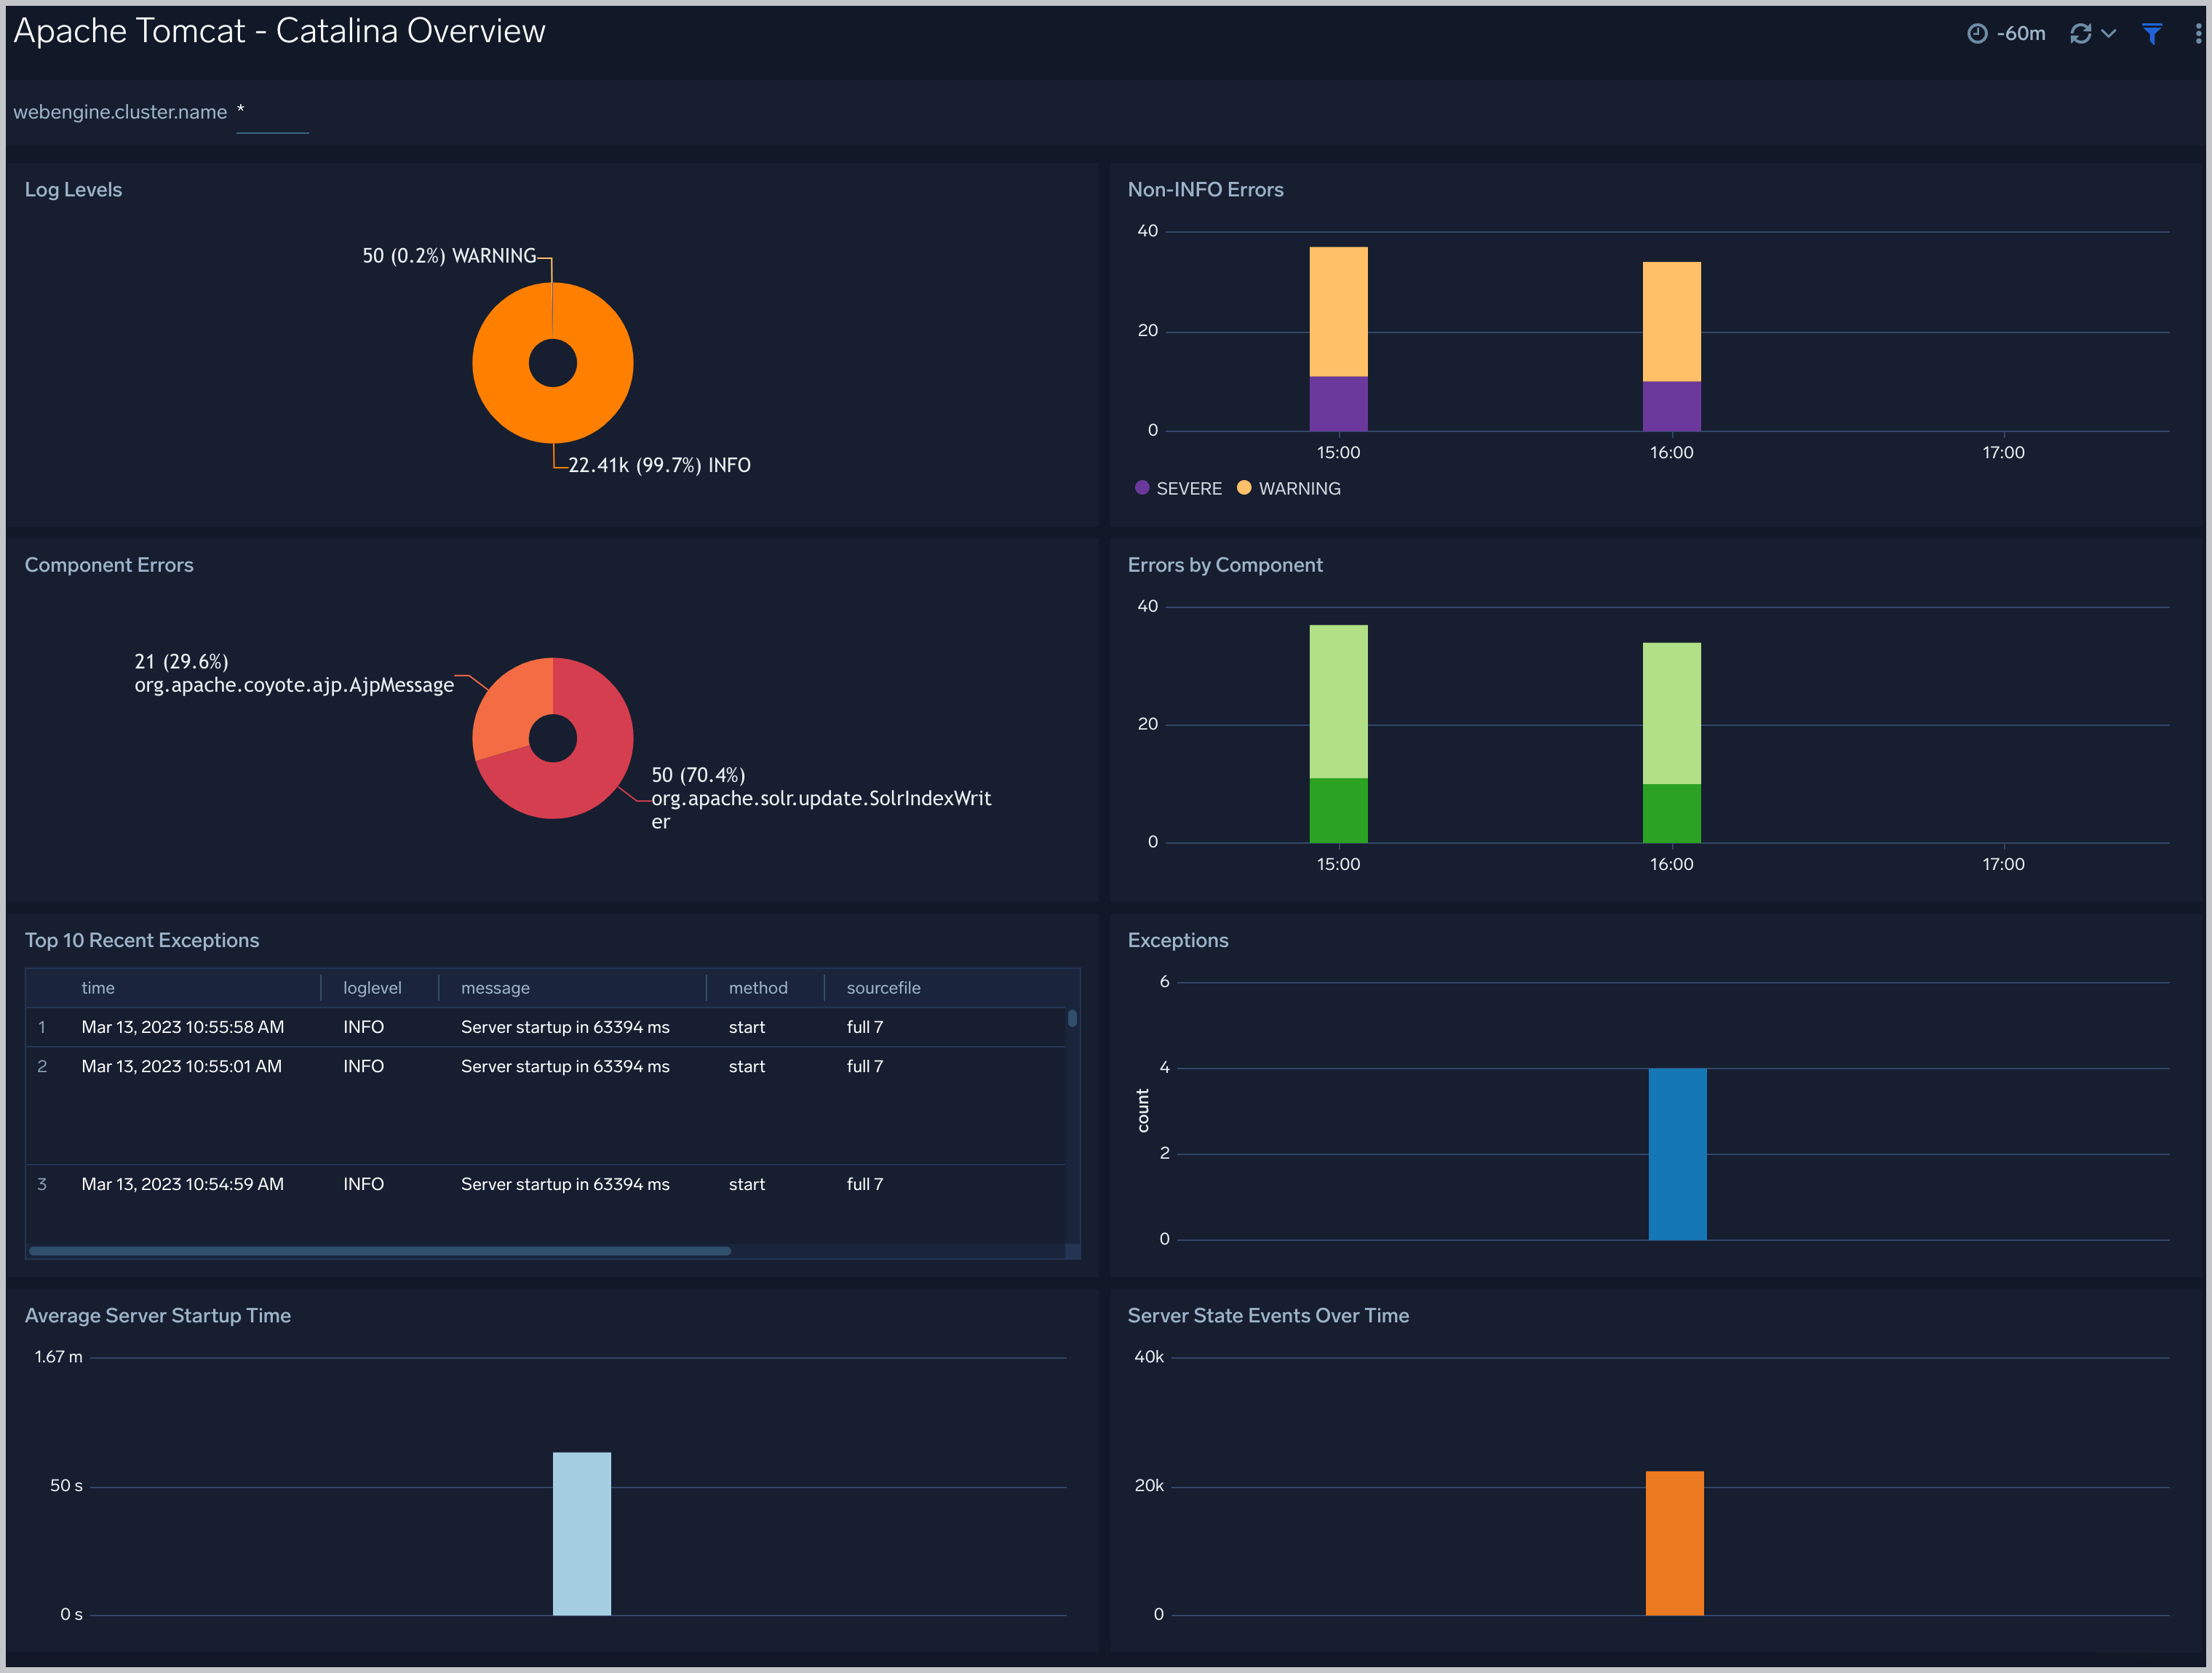
Task: Select row with Mar 13, 2023 10:54:59 AM
Action: pyautogui.click(x=545, y=1205)
